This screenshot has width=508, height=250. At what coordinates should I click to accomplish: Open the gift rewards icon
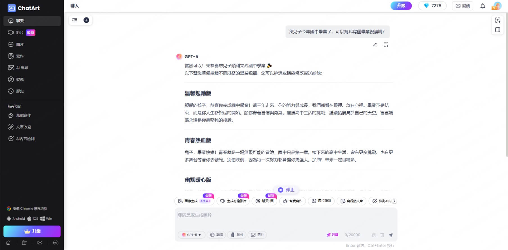(24, 243)
